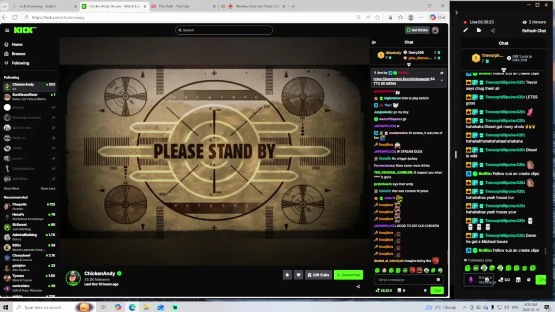Click the side chat window scrollbar
Image resolution: width=555 pixels, height=312 pixels.
coord(545,250)
